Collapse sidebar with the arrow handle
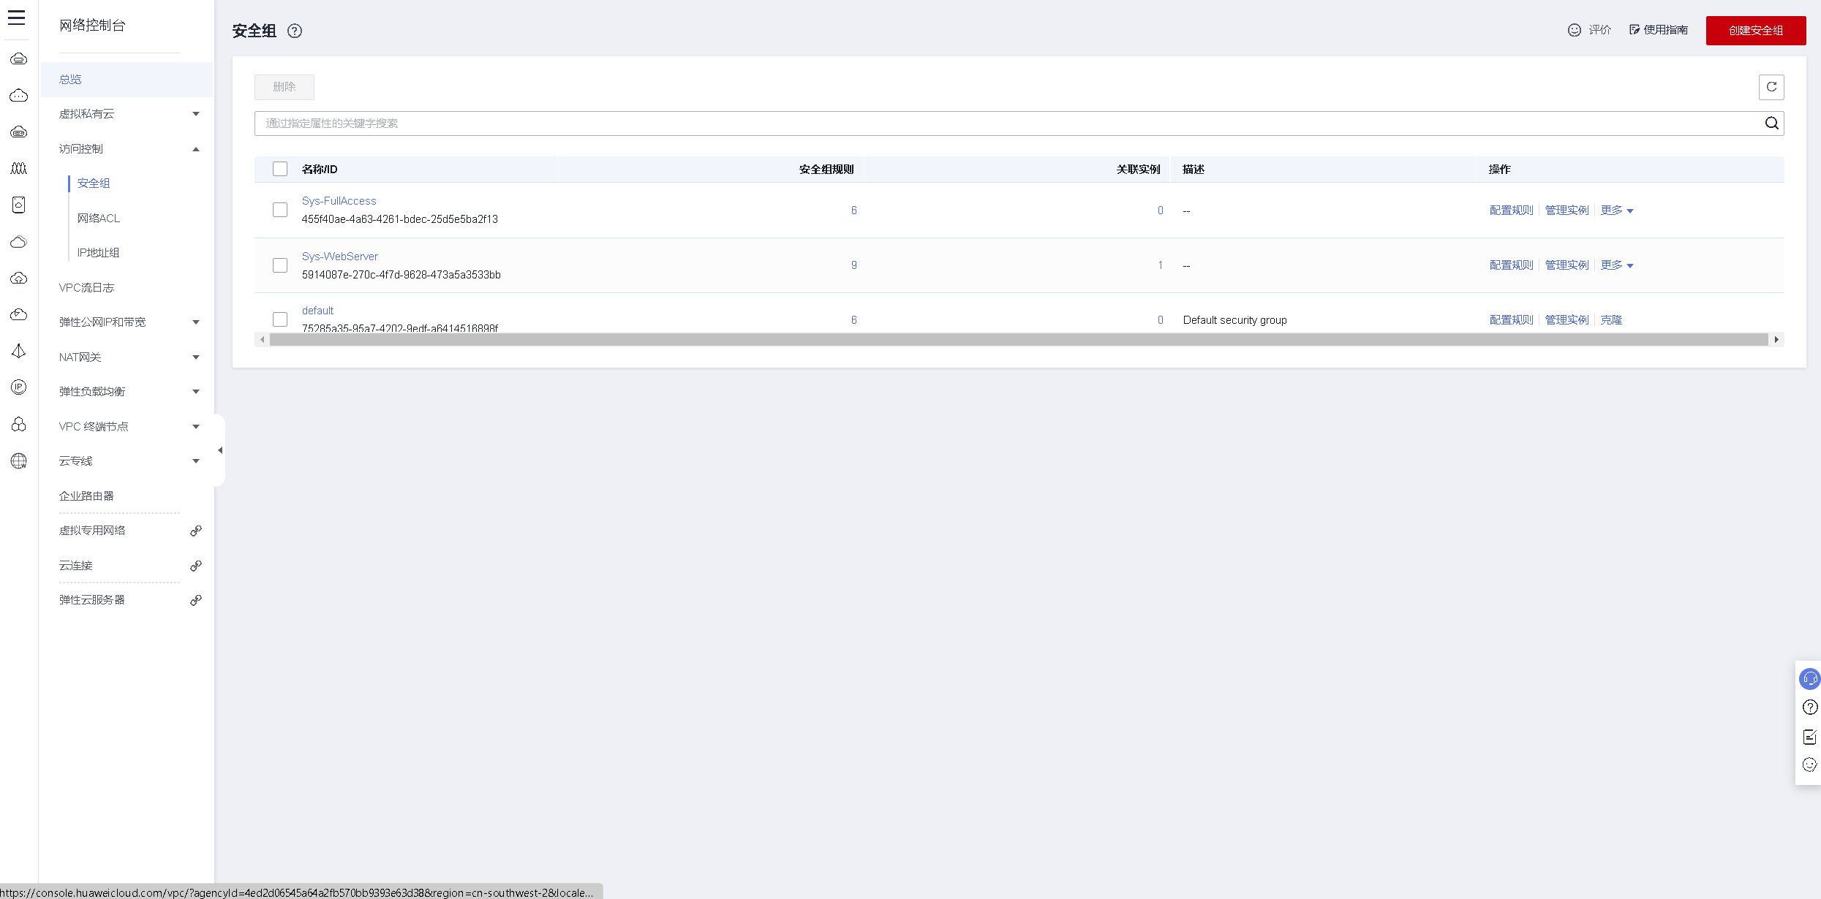Screen dimensions: 1821x899 (x=220, y=450)
